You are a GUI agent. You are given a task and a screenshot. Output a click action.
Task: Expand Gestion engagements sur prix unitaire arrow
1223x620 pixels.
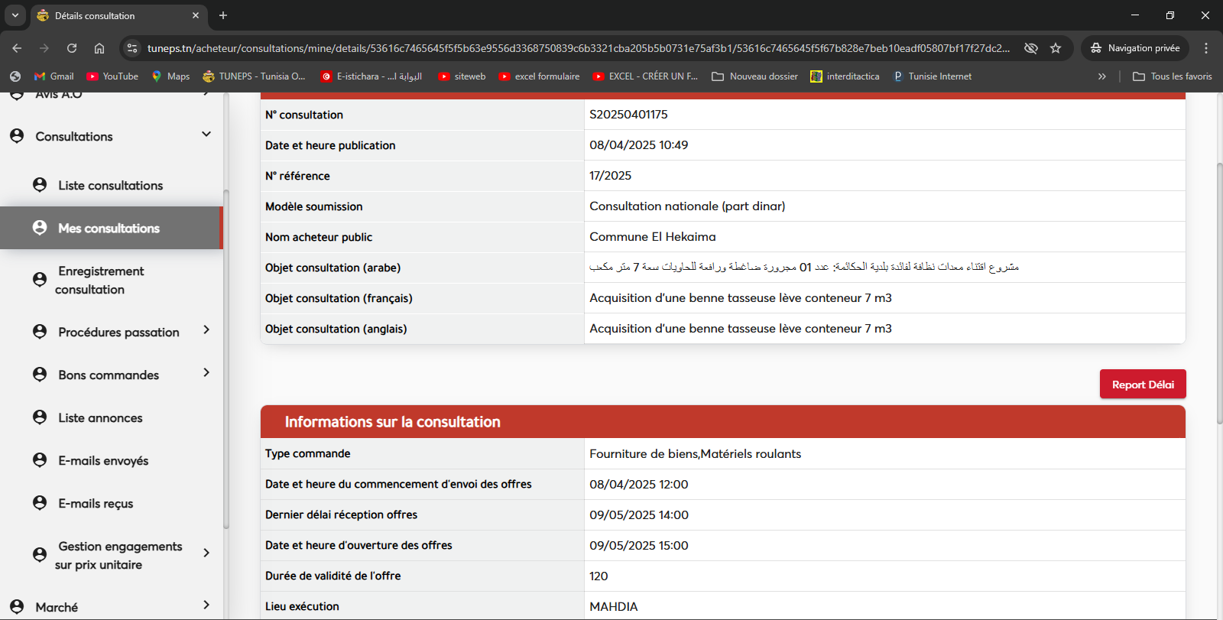click(206, 553)
